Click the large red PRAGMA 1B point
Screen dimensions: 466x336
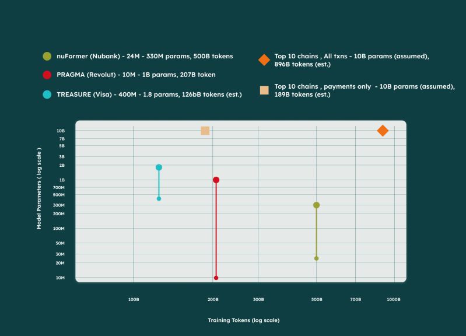tap(216, 180)
